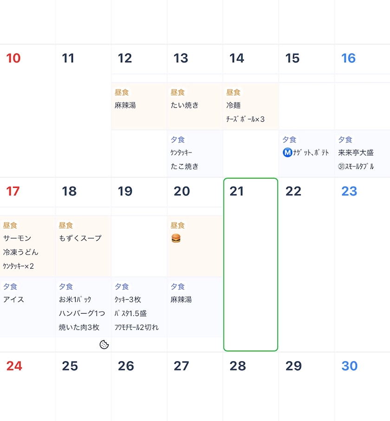
Task: Click the blue M icon on day 15
Action: (287, 152)
